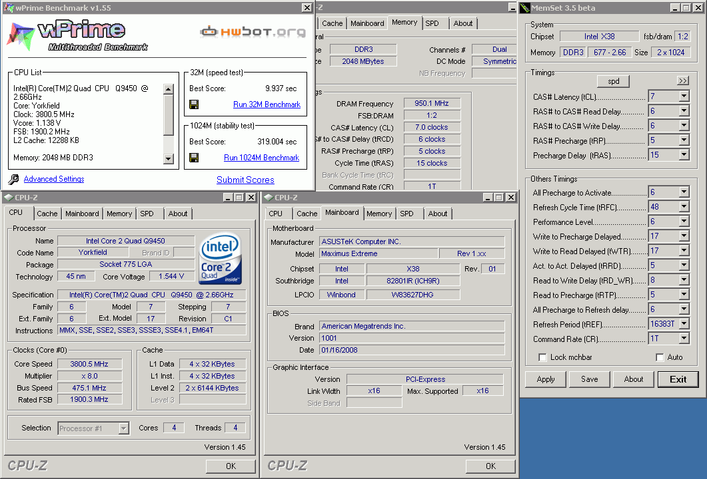Toggle the Auto checkbox in MemSet
Screen dimensions: 707x479
click(x=660, y=357)
